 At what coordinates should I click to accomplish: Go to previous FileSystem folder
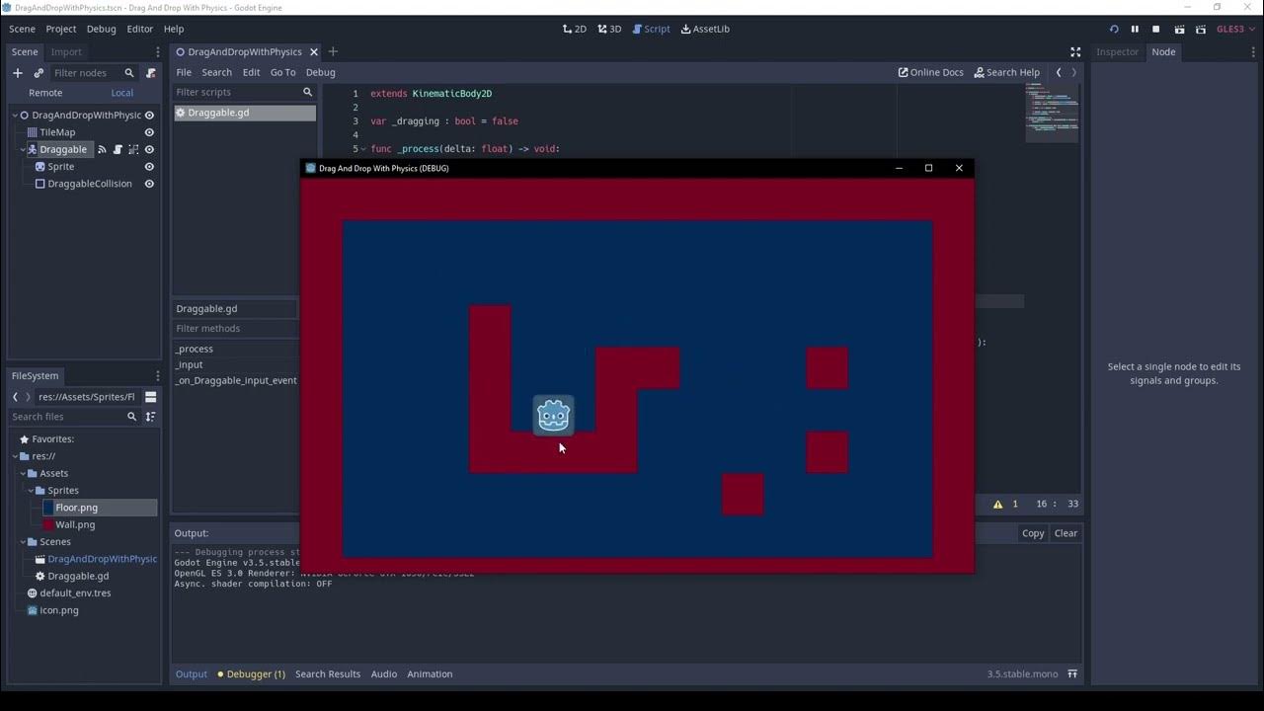click(16, 397)
